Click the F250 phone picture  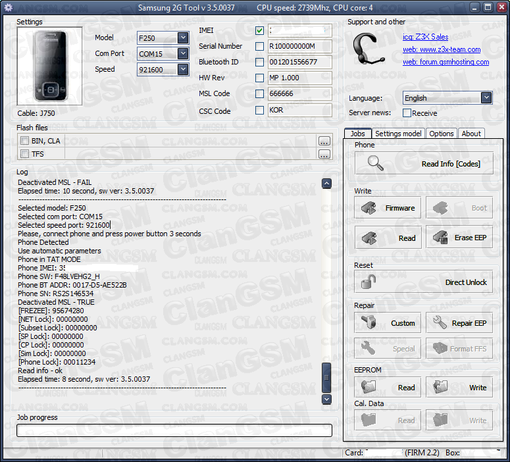[x=49, y=66]
